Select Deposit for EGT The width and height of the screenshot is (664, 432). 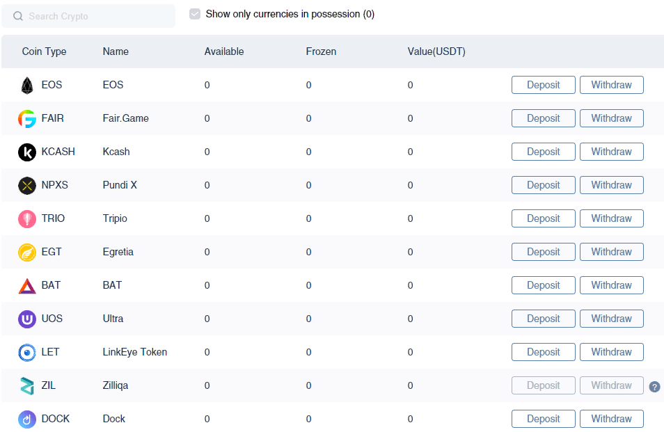click(x=544, y=252)
